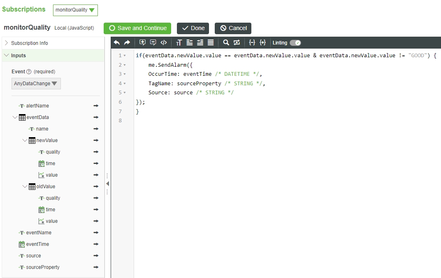Open the Find tool using the magnifier icon
The image size is (441, 278).
(225, 42)
